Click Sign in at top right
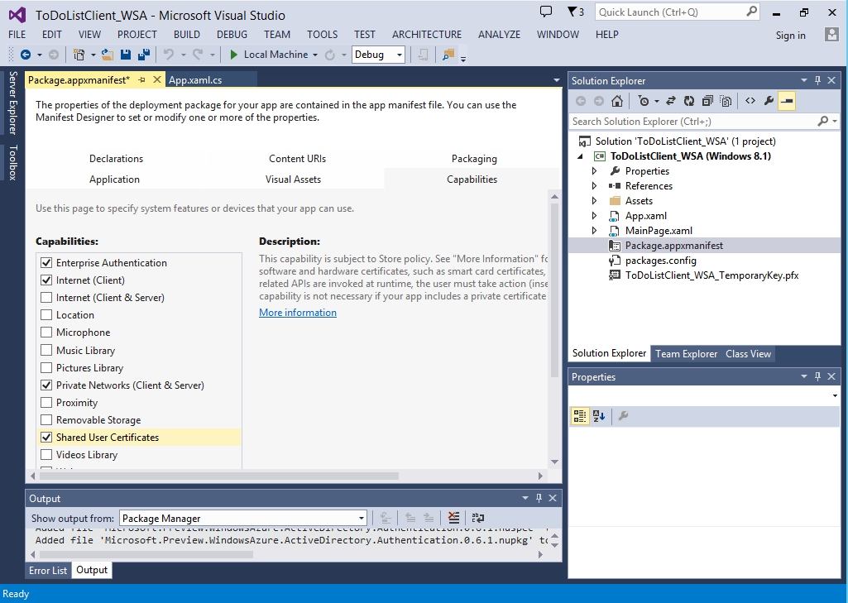The height and width of the screenshot is (603, 848). pos(790,36)
